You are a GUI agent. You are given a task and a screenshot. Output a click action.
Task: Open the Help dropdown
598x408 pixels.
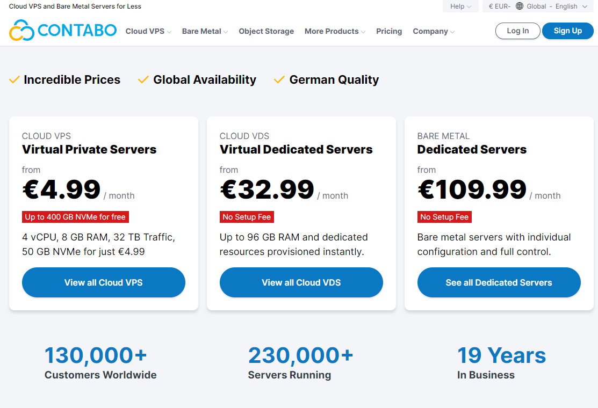460,6
